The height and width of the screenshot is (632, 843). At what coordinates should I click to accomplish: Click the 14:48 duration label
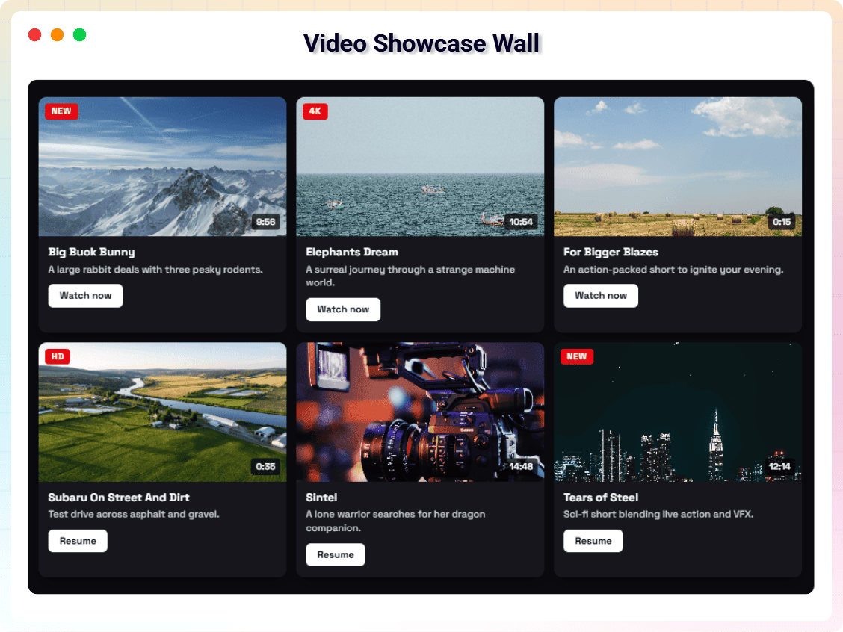click(x=521, y=466)
